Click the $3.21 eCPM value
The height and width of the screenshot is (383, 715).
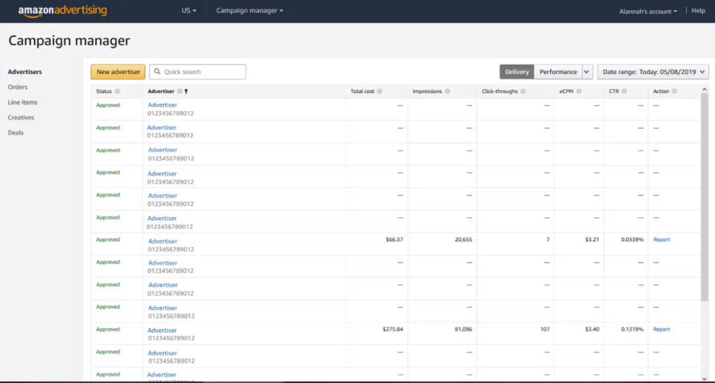tap(592, 239)
